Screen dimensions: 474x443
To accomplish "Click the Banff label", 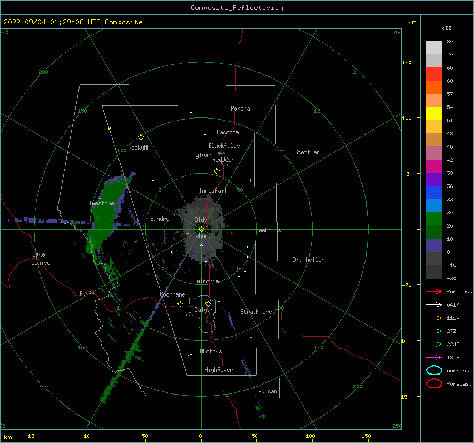I will [87, 293].
